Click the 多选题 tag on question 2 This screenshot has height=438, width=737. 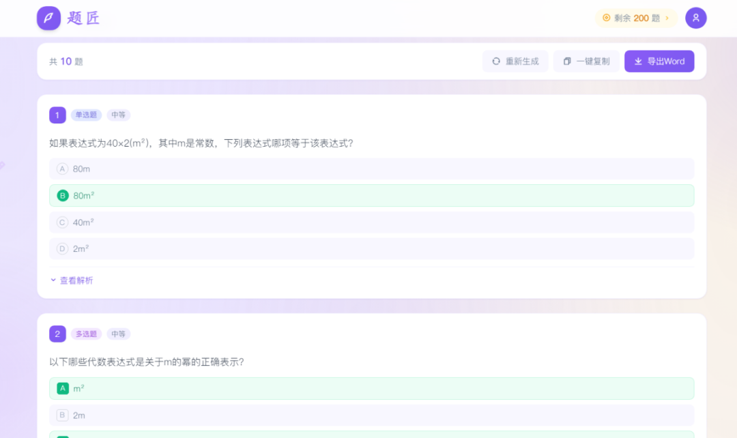86,334
